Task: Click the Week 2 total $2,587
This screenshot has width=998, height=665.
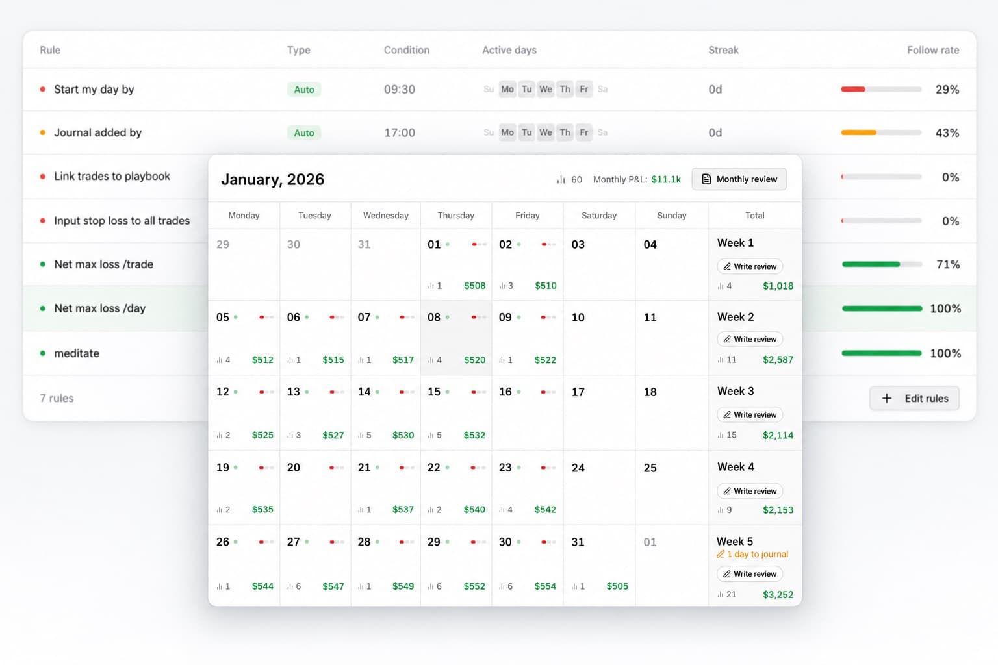Action: pos(778,360)
